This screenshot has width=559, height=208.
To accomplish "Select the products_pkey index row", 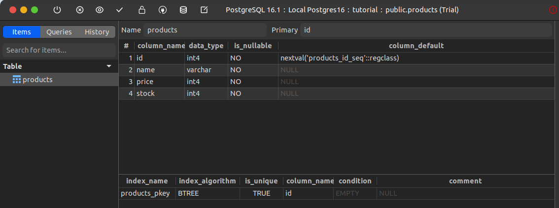I will 145,193.
